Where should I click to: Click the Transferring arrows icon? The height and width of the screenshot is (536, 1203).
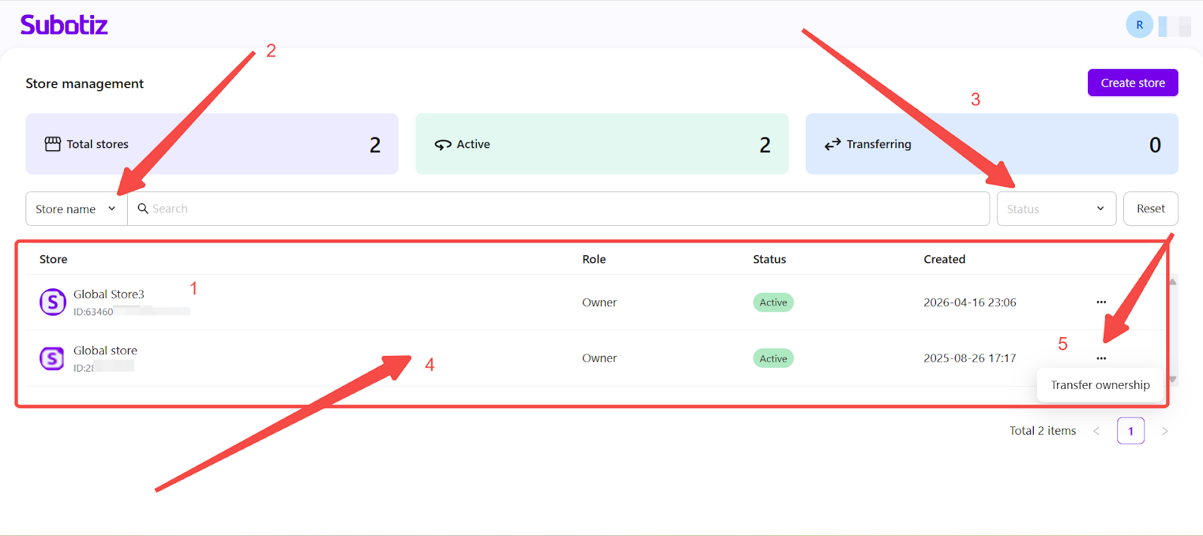pos(832,144)
